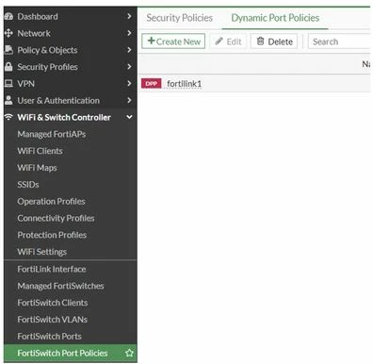Collapse the WiFi & Switch Controller chevron

click(129, 117)
